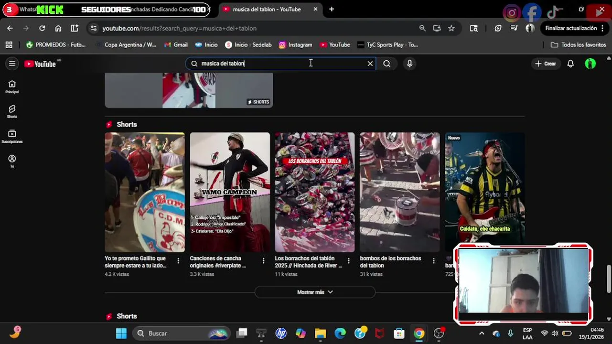Go back in Chrome
612x344 pixels.
(10, 28)
